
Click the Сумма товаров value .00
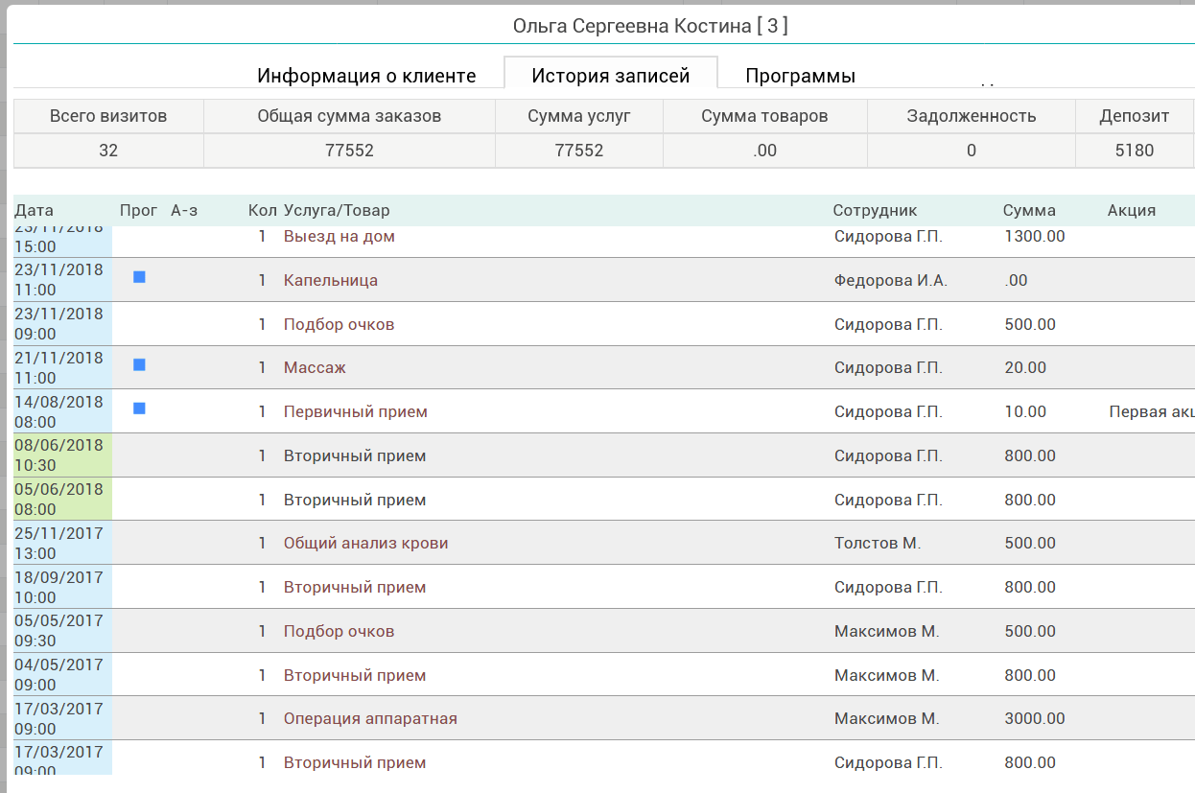tap(765, 151)
